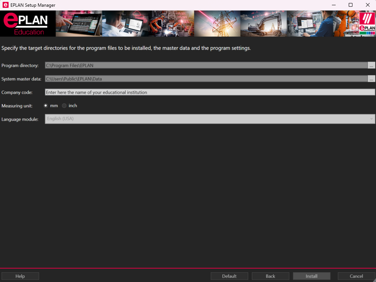Click Install to start the installation
376x282 pixels.
pos(311,276)
